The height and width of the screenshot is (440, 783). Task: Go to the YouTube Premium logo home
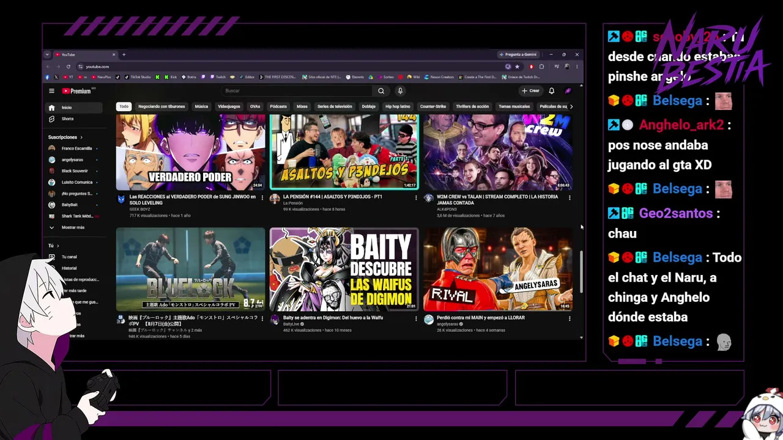point(76,91)
